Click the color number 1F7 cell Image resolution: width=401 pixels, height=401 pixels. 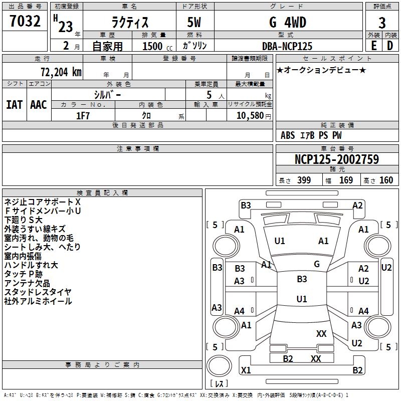coord(83,115)
